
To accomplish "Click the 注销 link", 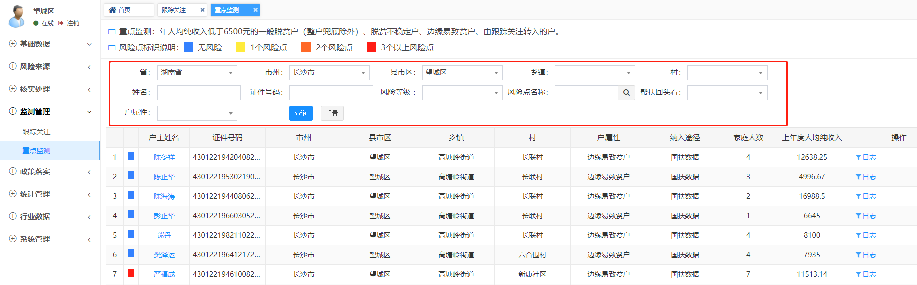I will point(73,23).
